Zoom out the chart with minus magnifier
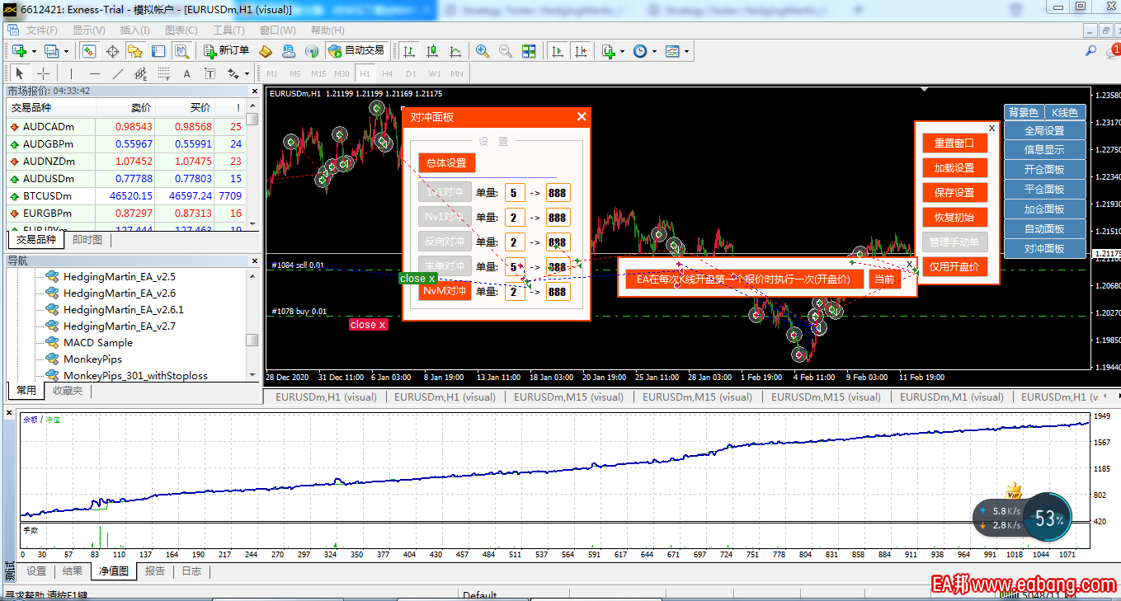This screenshot has width=1121, height=601. 506,51
